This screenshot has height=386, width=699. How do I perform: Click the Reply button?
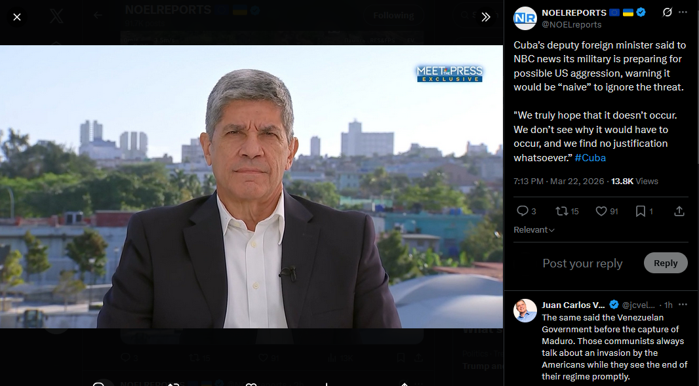pos(666,263)
